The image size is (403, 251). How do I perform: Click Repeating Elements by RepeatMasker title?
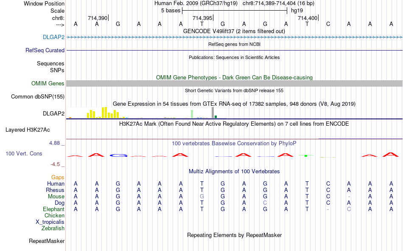tap(234, 235)
